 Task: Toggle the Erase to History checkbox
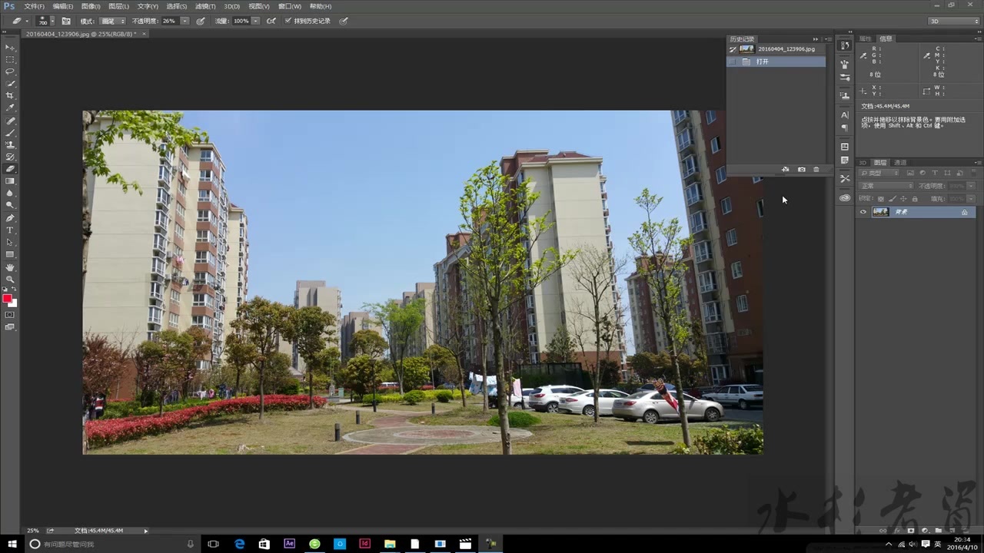[x=288, y=21]
